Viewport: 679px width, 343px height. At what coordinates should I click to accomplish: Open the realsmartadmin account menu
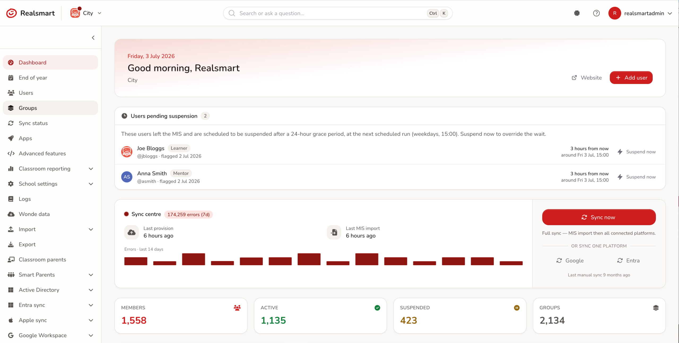click(640, 13)
